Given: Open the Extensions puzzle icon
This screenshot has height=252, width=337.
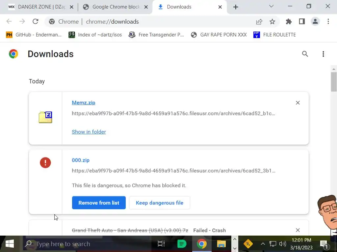Looking at the screenshot, I should pos(289,21).
